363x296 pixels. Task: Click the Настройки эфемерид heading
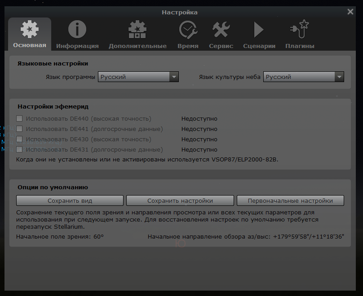tap(53, 107)
